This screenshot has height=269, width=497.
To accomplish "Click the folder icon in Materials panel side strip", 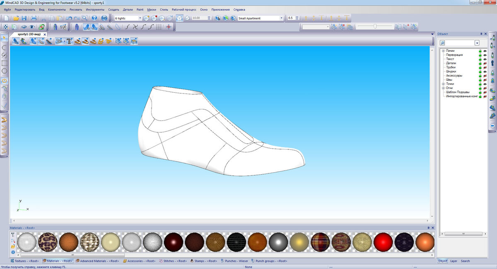I will pos(13,246).
